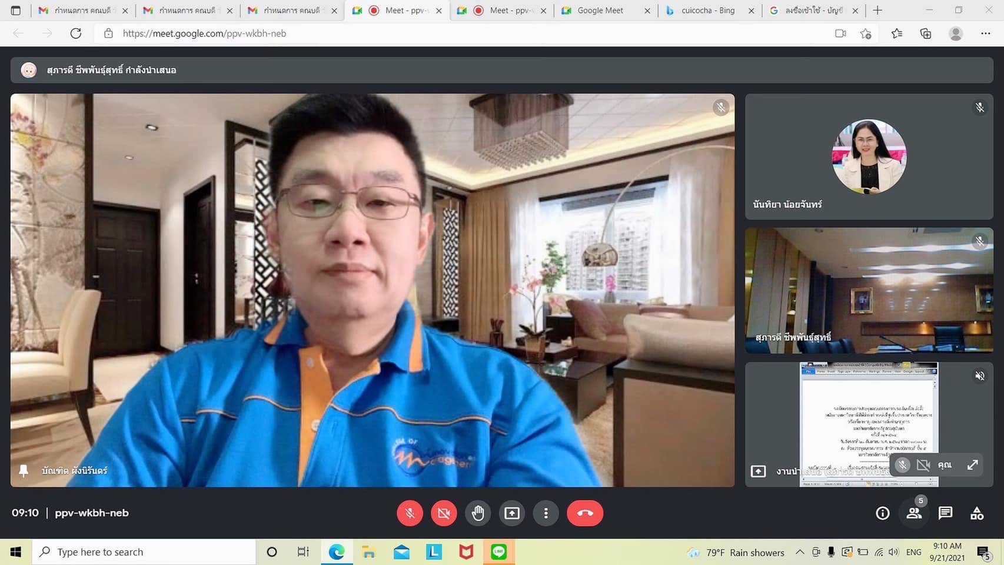Image resolution: width=1004 pixels, height=565 pixels.
Task: Switch to the cuicocha - Bing tab
Action: click(707, 11)
